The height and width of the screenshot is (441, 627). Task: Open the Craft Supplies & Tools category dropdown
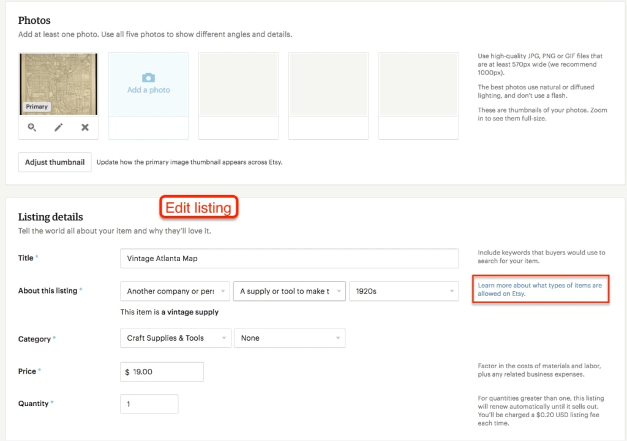176,338
